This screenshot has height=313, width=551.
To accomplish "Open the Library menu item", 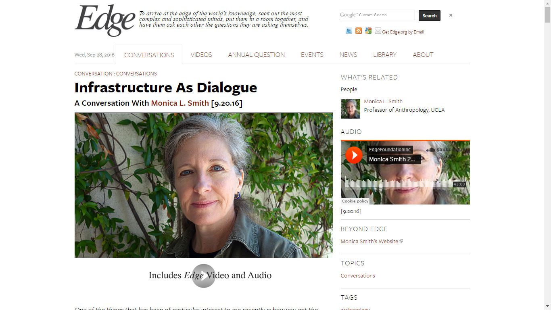I will click(385, 55).
